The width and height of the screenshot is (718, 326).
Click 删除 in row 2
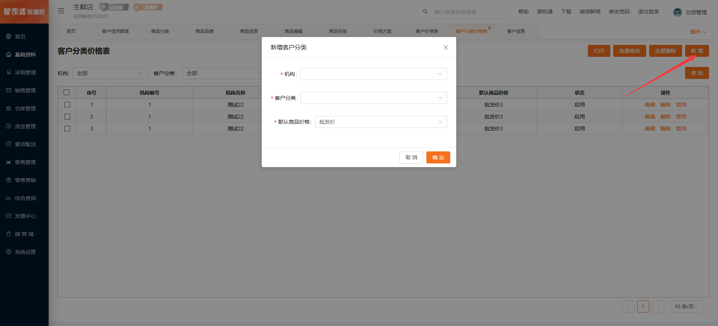coord(666,117)
